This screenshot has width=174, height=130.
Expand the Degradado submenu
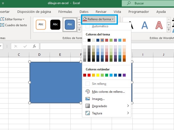point(107,106)
